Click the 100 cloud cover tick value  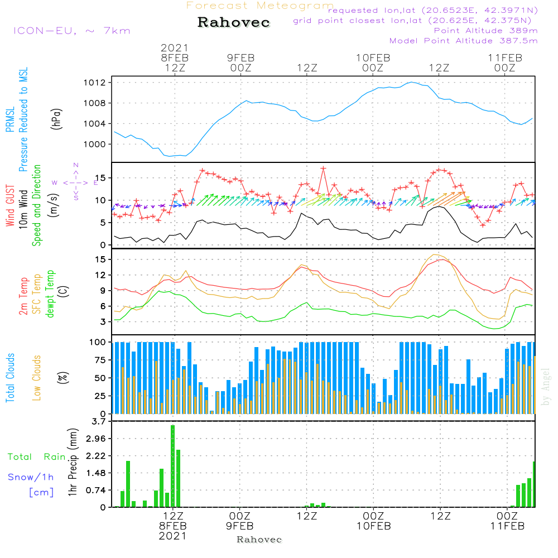[x=98, y=343]
